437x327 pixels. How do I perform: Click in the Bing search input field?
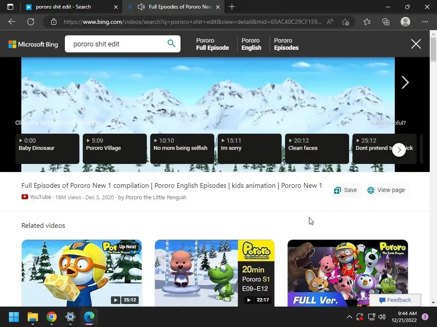coord(117,44)
